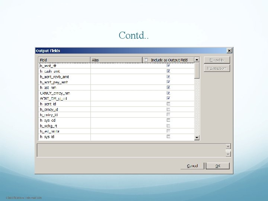This screenshot has height=201, width=268.
Task: Check the h_ast_nmbr output checkbox
Action: pos(168,131)
